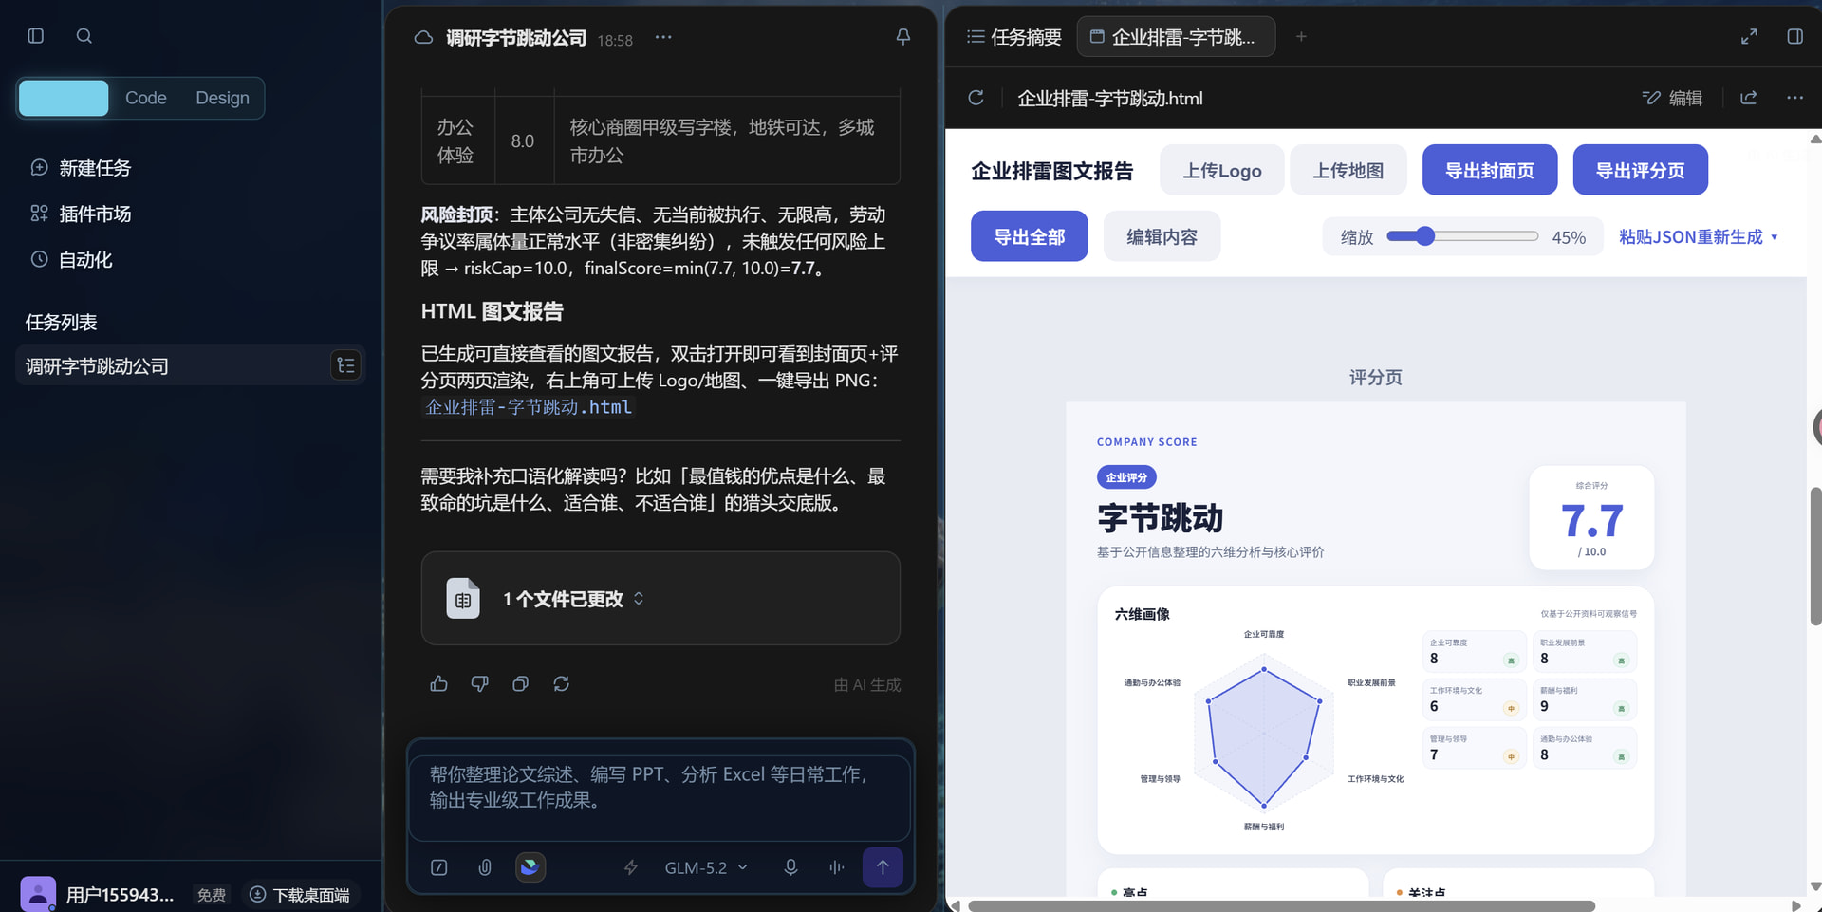
Task: Click the 上传Logo button
Action: pyautogui.click(x=1222, y=171)
